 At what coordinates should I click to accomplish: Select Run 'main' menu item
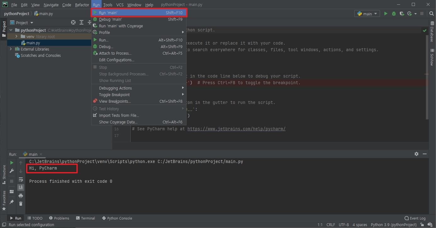(x=139, y=13)
